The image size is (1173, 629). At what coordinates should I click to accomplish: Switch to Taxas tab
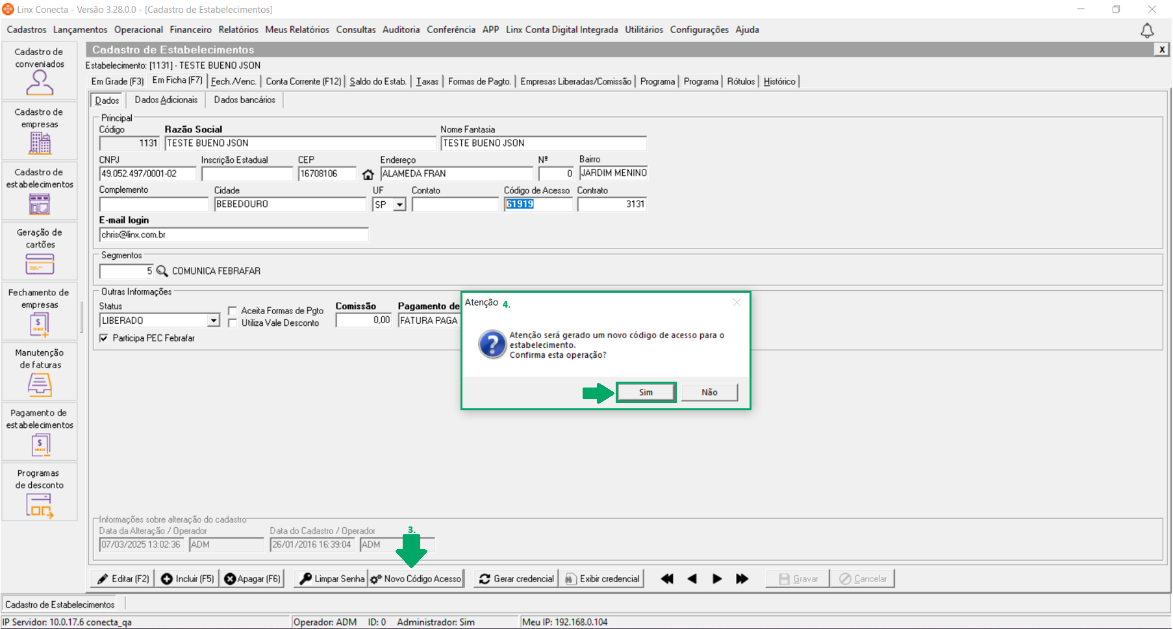tap(427, 82)
